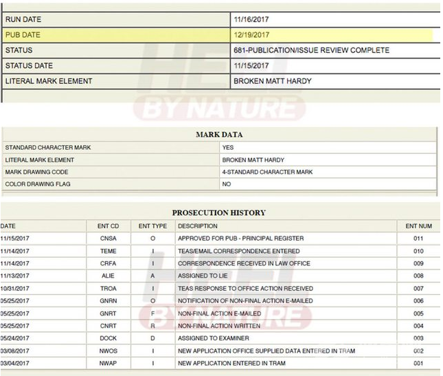The image size is (443, 376).
Task: Click entry type D for DOCK row
Action: point(152,338)
